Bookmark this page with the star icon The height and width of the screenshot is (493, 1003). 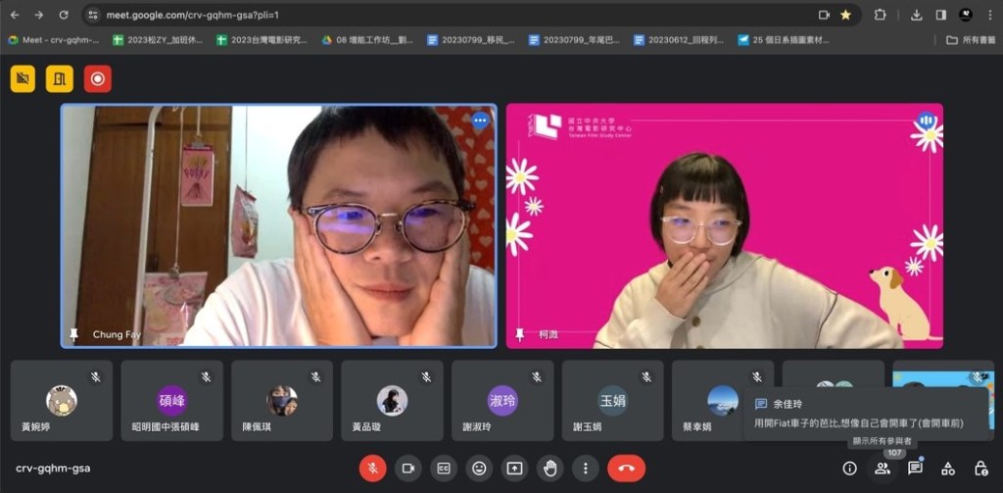coord(845,15)
